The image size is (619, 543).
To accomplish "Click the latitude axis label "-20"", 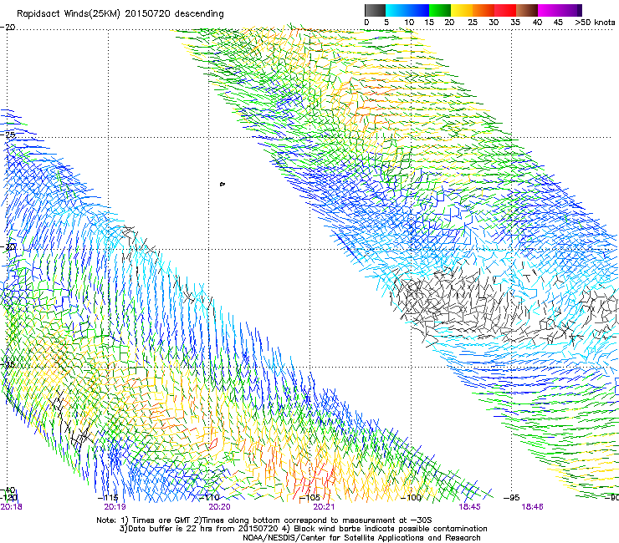I will 8,28.
